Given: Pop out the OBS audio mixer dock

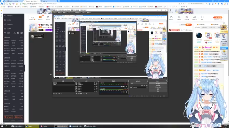Looking at the screenshot, I should pyautogui.click(x=128, y=81).
